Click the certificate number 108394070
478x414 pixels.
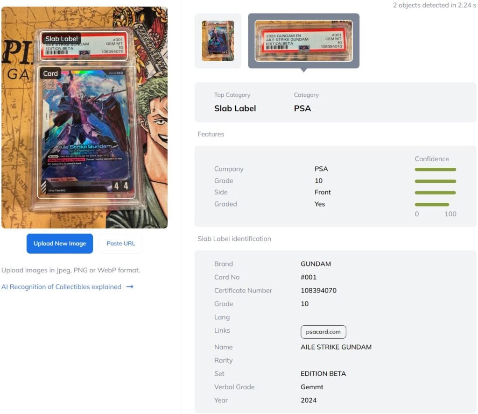(318, 291)
